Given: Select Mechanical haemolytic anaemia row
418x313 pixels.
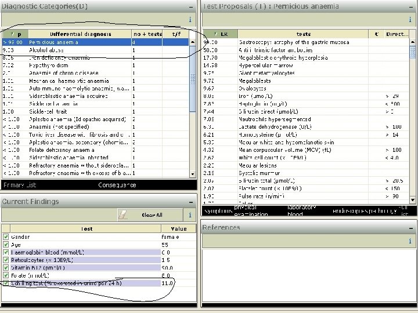Looking at the screenshot, I should (x=95, y=81).
